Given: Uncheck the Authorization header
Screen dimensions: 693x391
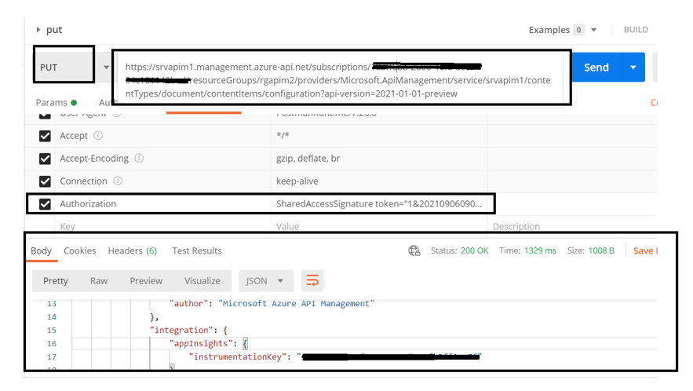Looking at the screenshot, I should [x=45, y=204].
